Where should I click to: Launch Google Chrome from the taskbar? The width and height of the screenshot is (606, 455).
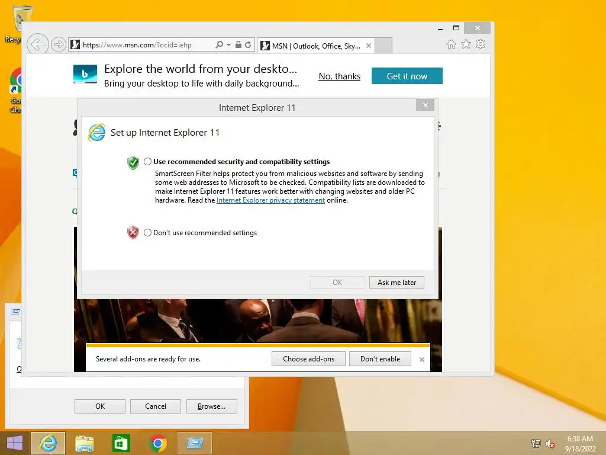(157, 443)
